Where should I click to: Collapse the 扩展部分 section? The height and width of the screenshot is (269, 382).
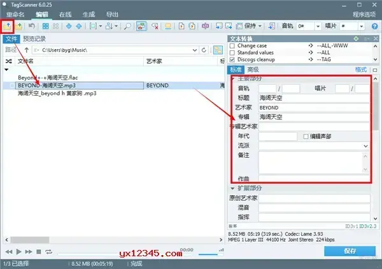[x=232, y=188]
